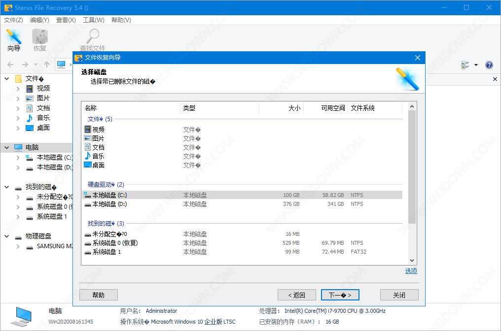
Task: Expand 音乐 in the sidebar tree
Action: pos(18,118)
